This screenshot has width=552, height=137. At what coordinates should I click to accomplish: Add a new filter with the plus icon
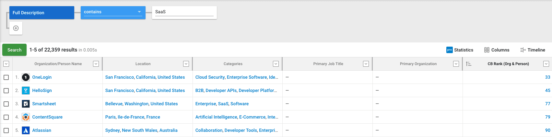[16, 28]
